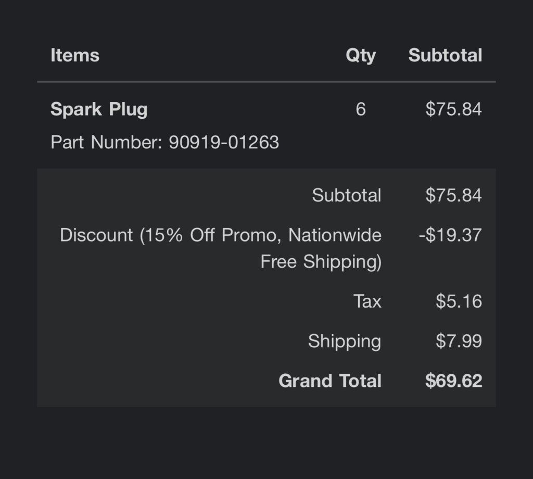Click the Subtotal column header
Viewport: 533px width, 479px height.
445,55
